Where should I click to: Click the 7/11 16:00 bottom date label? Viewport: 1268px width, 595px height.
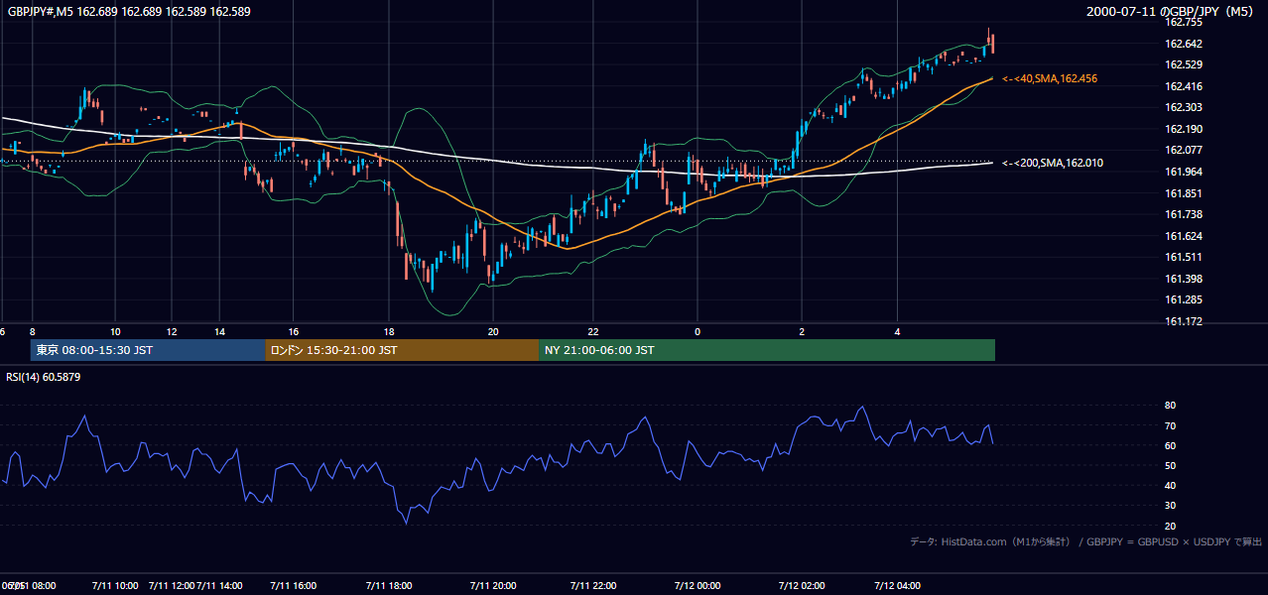pyautogui.click(x=294, y=585)
